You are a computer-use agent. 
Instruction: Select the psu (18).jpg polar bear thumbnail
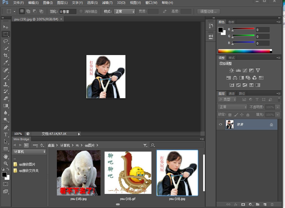(79, 173)
